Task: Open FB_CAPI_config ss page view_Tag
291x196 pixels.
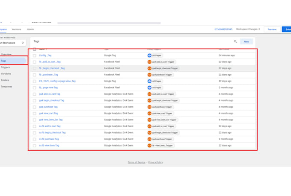Action: pos(57,81)
